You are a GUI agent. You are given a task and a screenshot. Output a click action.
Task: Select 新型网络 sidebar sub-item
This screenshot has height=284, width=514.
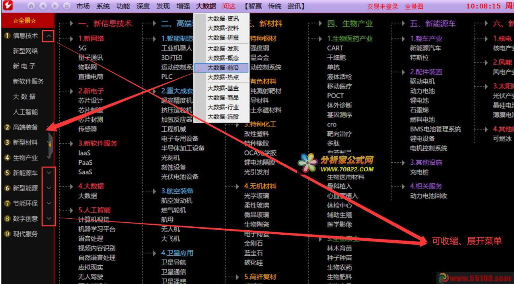coord(25,51)
